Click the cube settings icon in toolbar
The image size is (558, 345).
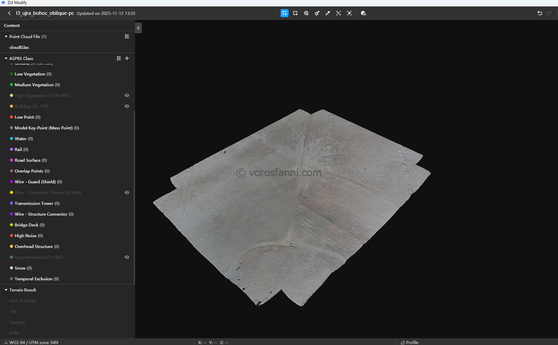[363, 13]
